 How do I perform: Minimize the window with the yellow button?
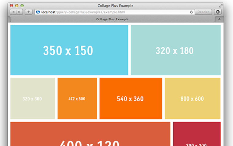tap(17, 5)
